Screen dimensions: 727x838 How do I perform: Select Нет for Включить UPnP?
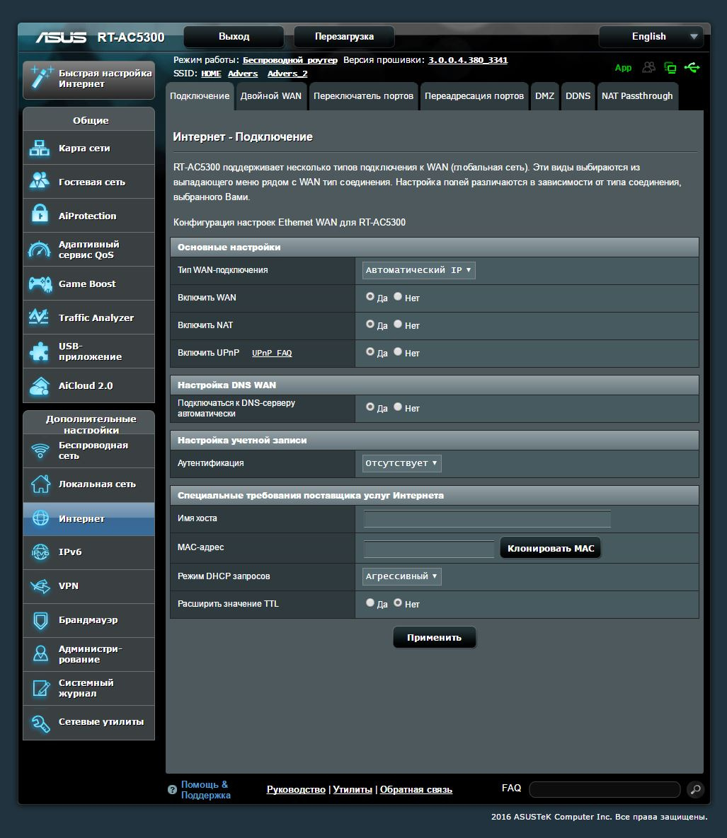pyautogui.click(x=398, y=351)
